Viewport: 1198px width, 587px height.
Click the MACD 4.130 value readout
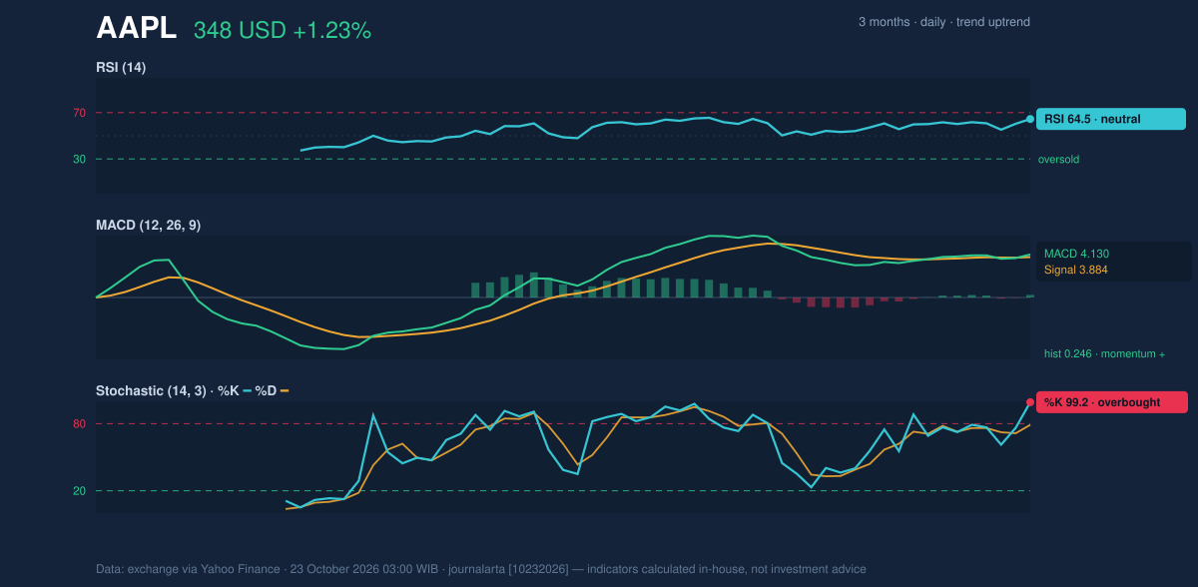pyautogui.click(x=1076, y=254)
